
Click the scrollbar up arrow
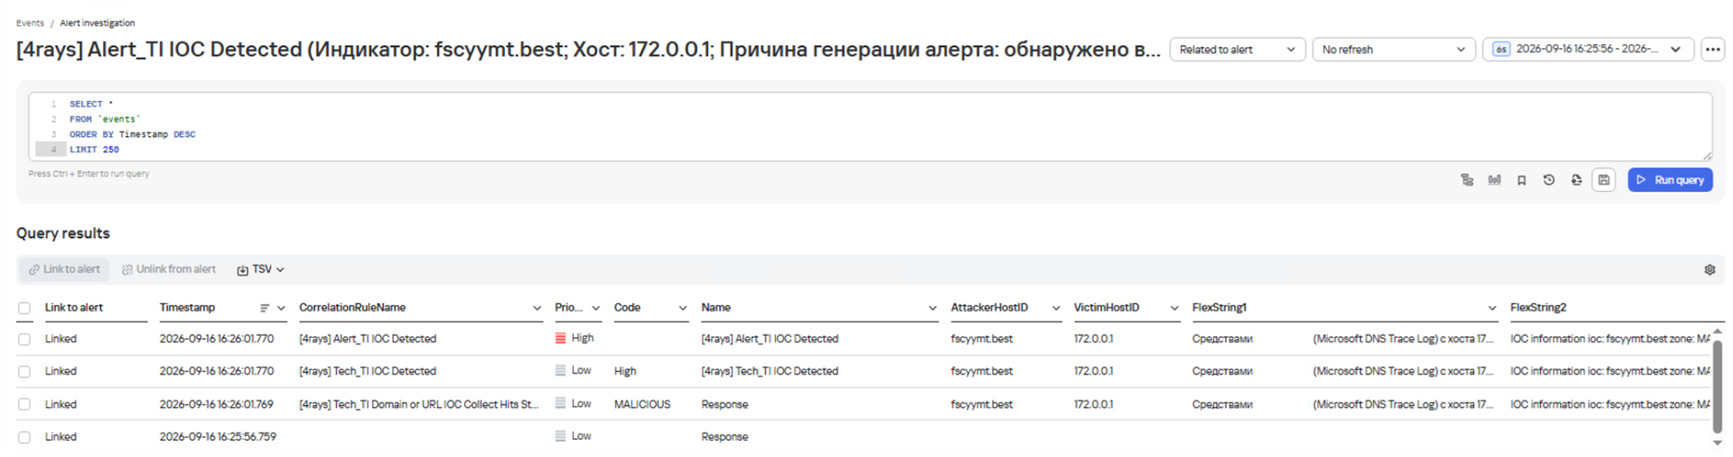(x=1717, y=331)
